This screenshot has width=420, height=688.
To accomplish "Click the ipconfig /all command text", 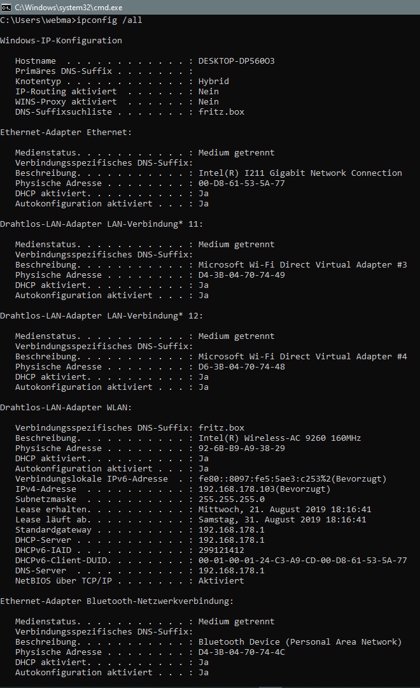I will [x=109, y=20].
